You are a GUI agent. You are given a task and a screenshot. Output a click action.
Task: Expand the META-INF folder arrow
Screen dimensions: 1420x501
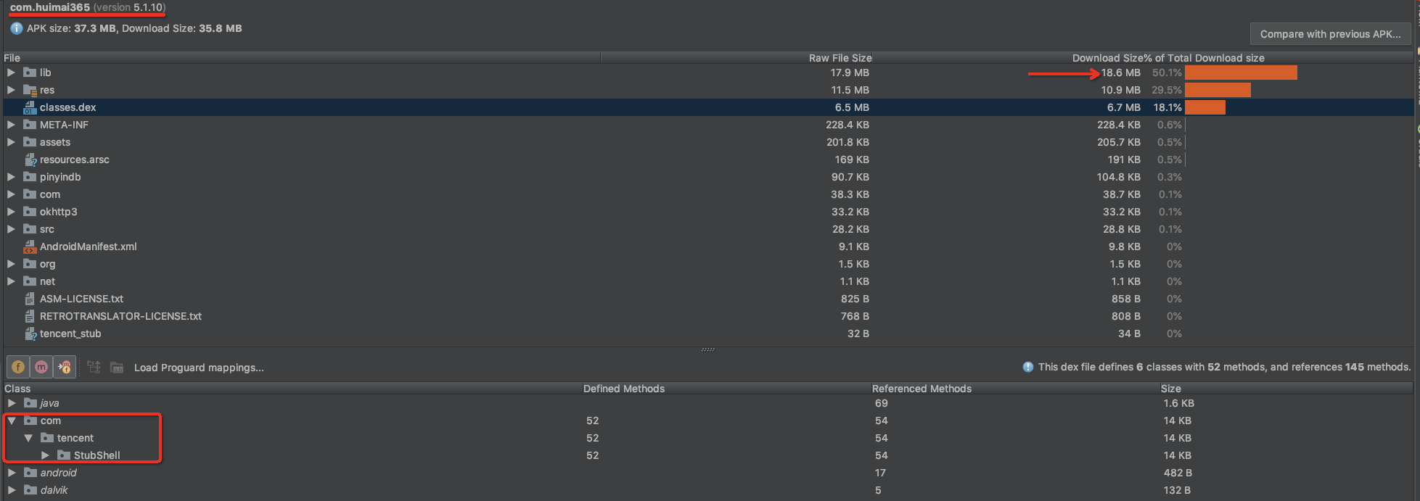11,125
